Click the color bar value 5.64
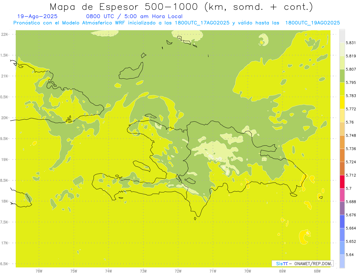Screen dimensions: 356x275 point(350,255)
